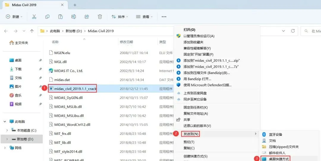Open 发送到(N) submenu
Image resolution: width=321 pixels, height=161 pixels.
coord(191,134)
